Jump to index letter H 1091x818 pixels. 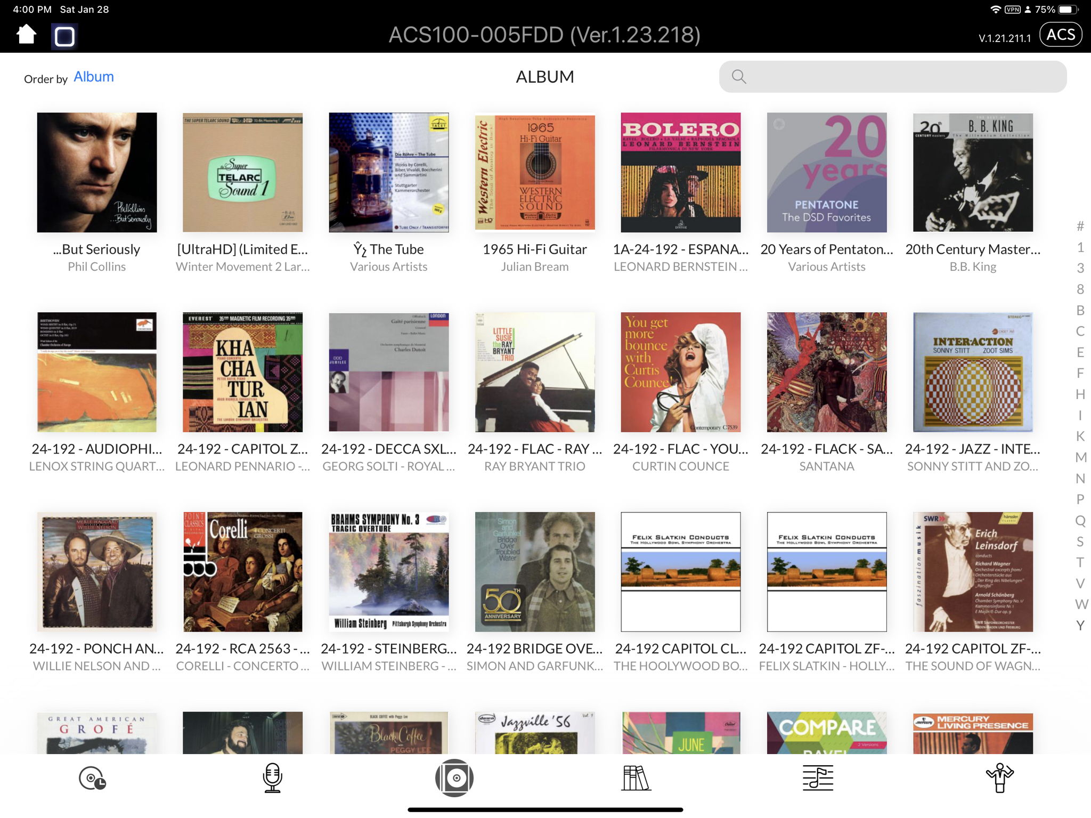tap(1080, 394)
